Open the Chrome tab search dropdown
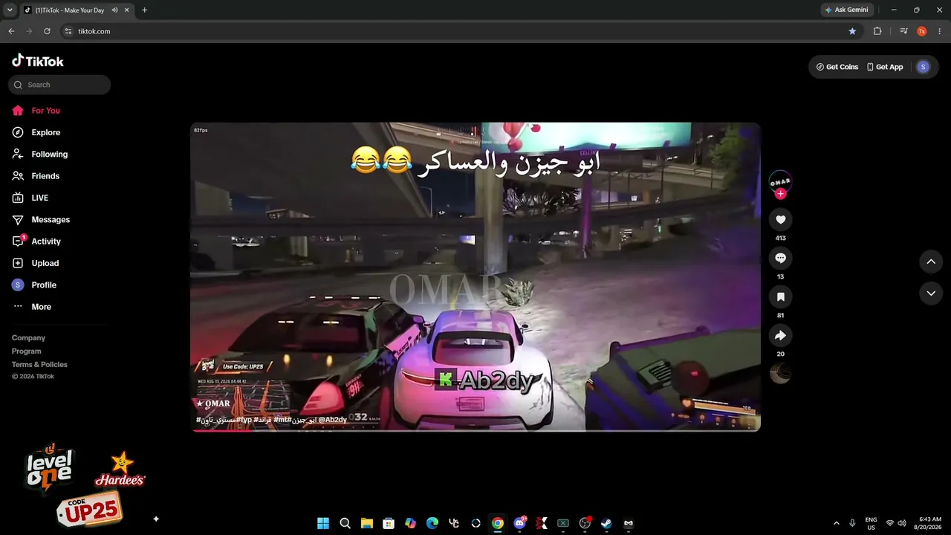 [x=10, y=10]
